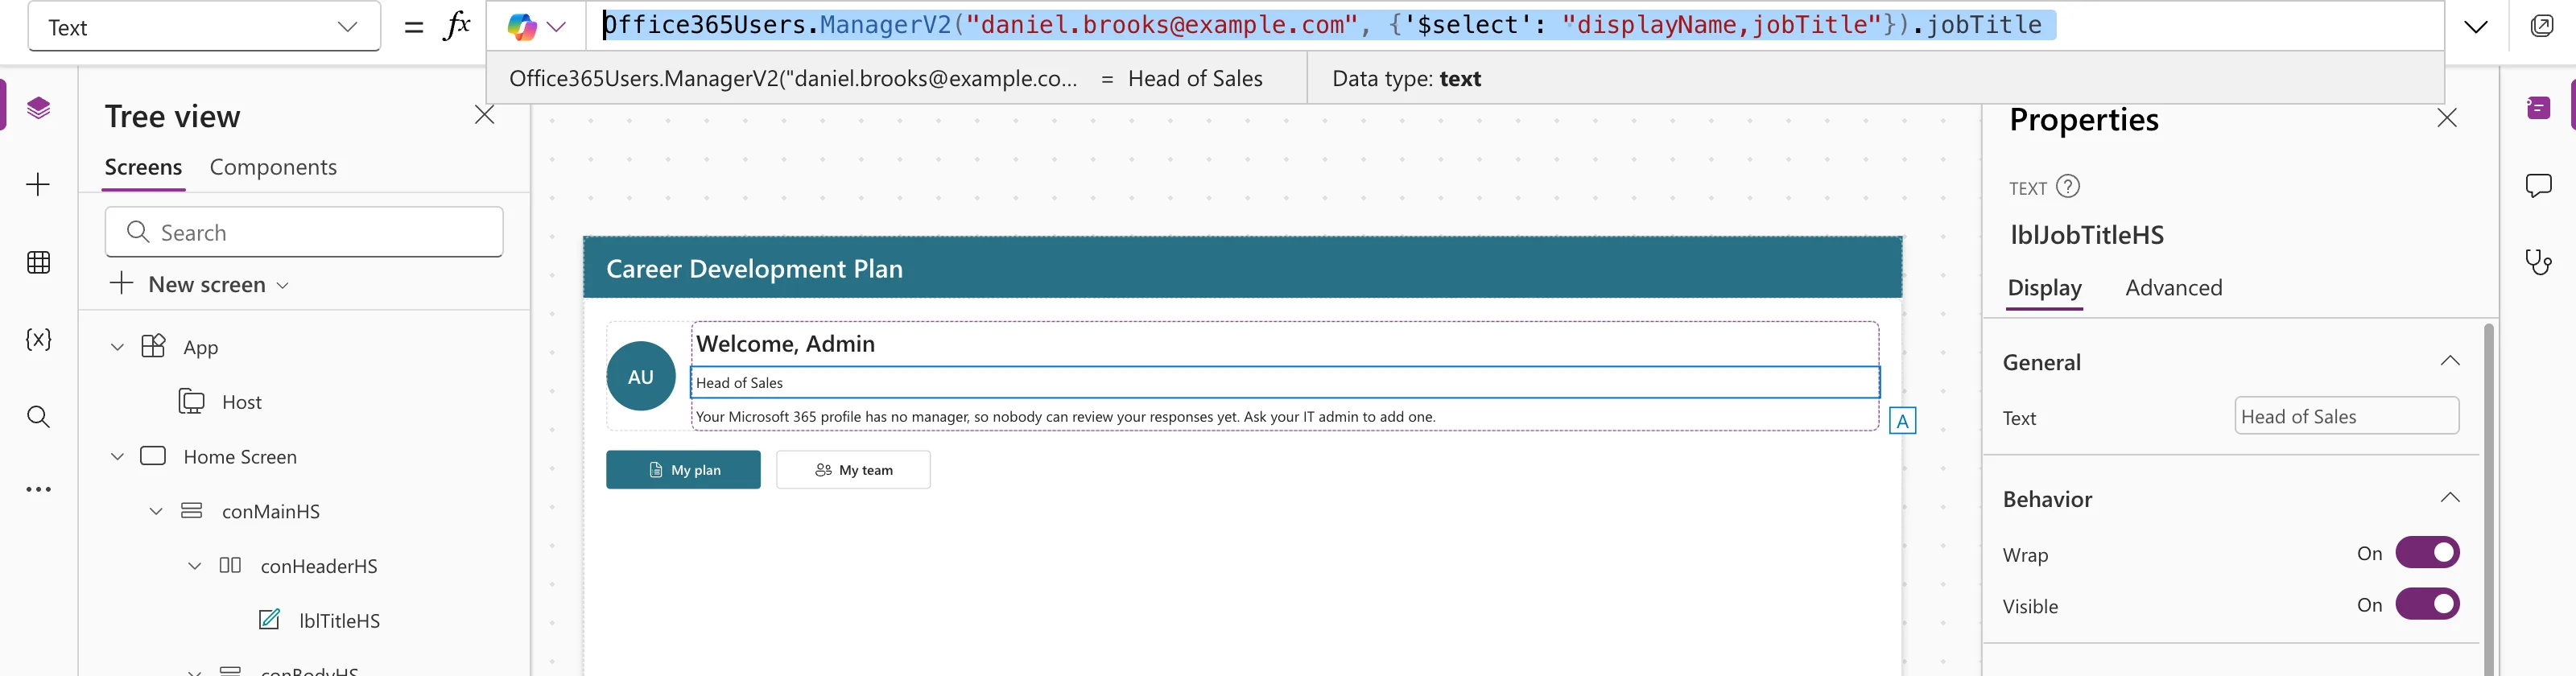2576x676 pixels.
Task: Select the Display tab
Action: pos(2044,289)
